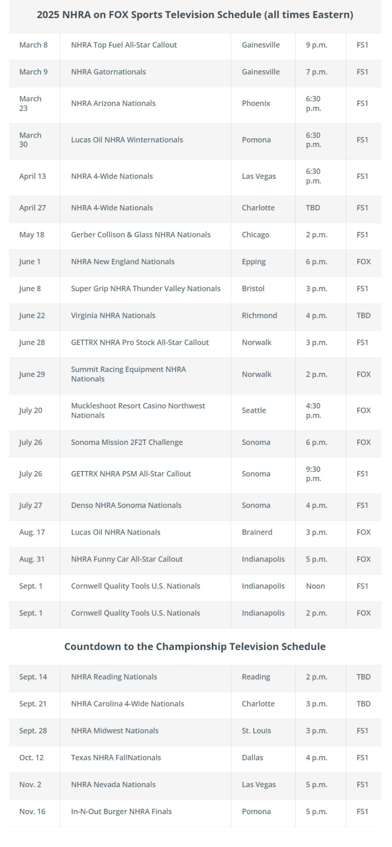Click Muckleshoot Resort Casino Northwest Nationals

coord(138,411)
